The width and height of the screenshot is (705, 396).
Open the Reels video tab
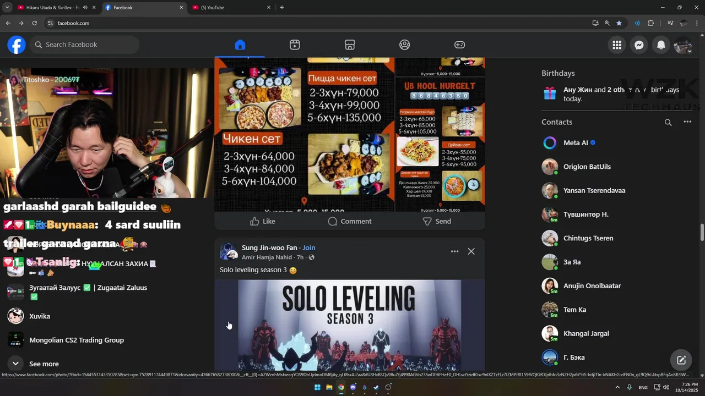click(295, 45)
